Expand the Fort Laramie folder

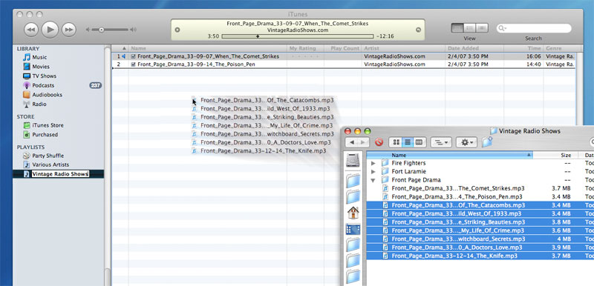[373, 171]
